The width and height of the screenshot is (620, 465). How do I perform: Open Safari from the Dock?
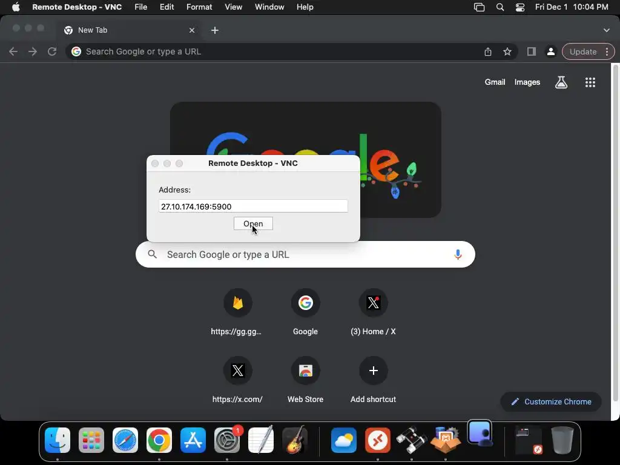[x=125, y=440]
